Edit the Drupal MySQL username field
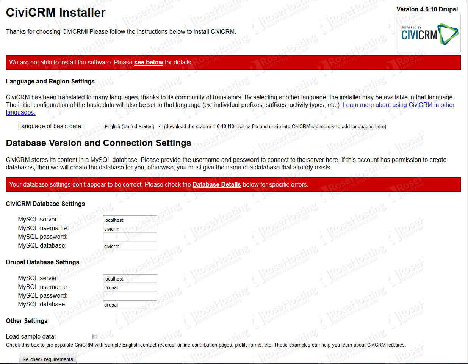 pyautogui.click(x=130, y=287)
